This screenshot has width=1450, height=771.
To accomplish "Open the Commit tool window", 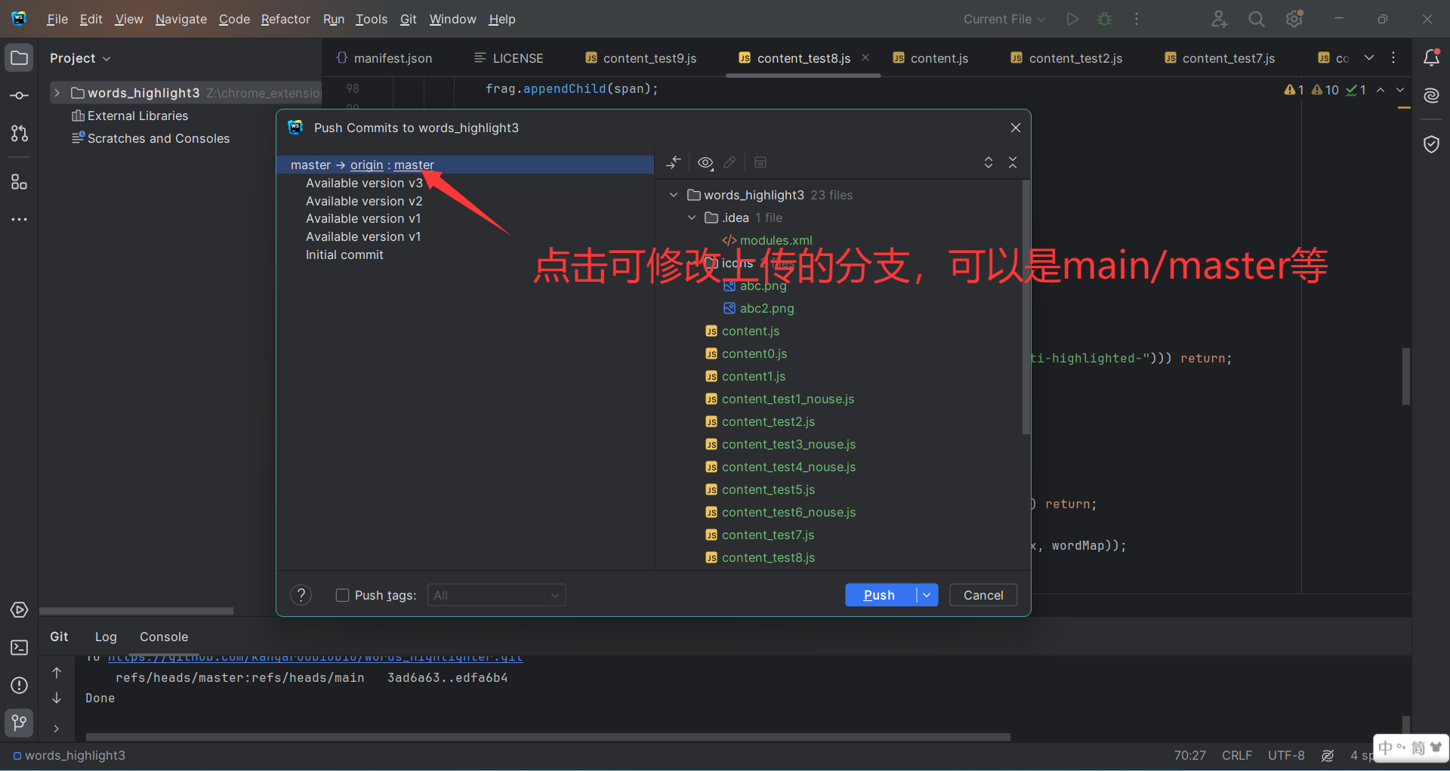I will pos(19,94).
